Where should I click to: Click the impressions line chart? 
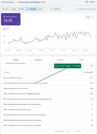coord(49,39)
